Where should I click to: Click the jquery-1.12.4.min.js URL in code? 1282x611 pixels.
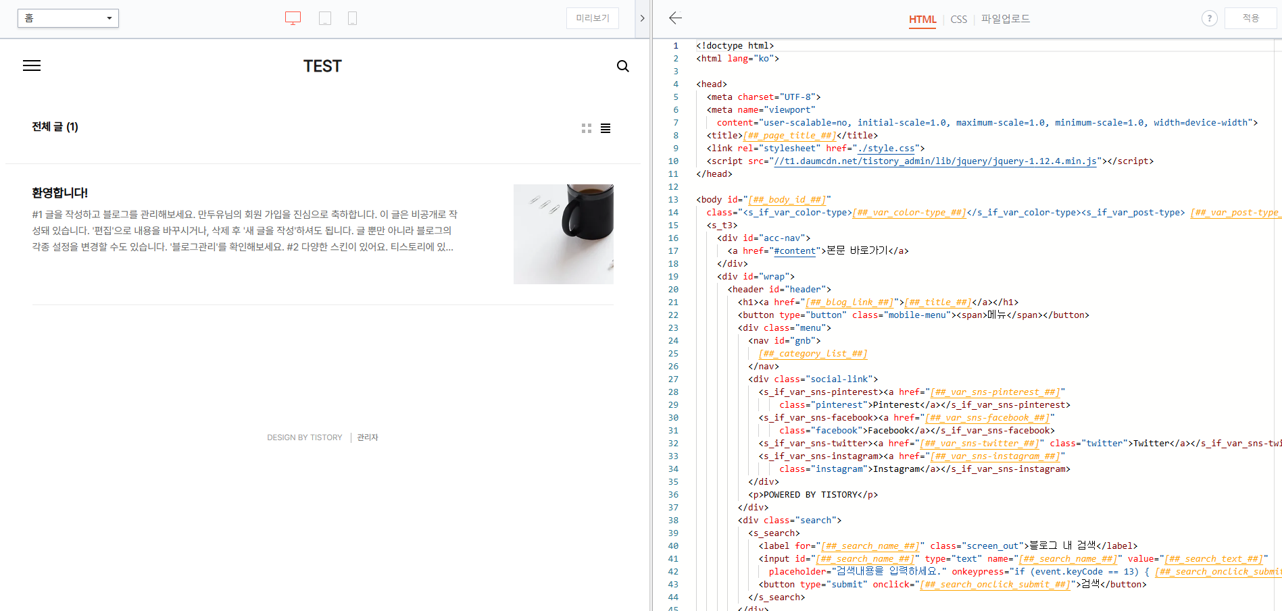(x=935, y=161)
